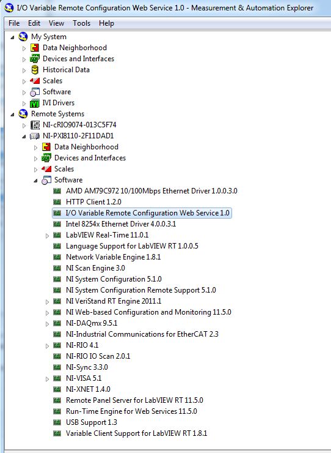
Task: Select Language Support for LabVIEW RT 1.0.0.5
Action: tap(132, 246)
